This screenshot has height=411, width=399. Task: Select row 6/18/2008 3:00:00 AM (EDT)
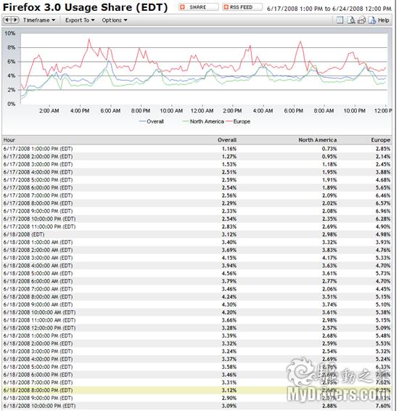(x=197, y=258)
